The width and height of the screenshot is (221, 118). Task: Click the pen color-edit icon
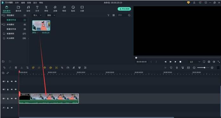tap(74, 68)
